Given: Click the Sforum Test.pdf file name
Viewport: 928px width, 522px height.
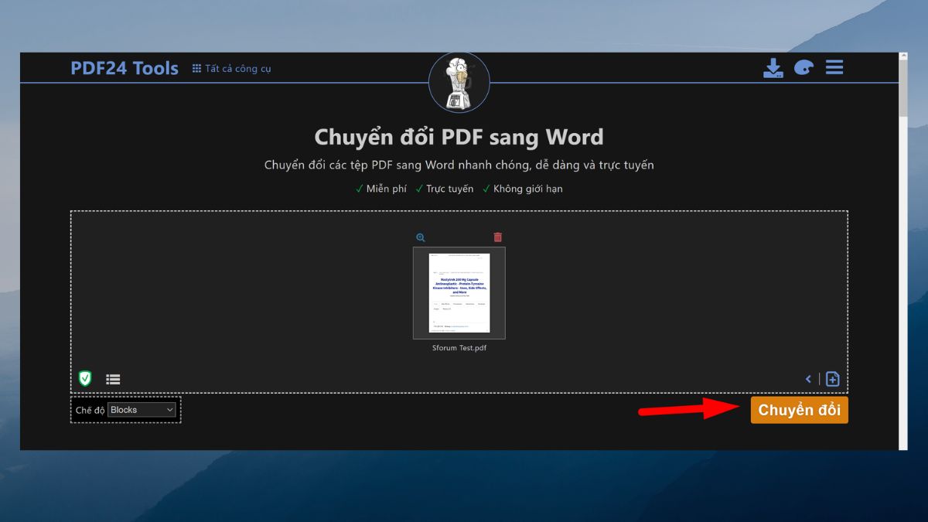Looking at the screenshot, I should coord(459,348).
